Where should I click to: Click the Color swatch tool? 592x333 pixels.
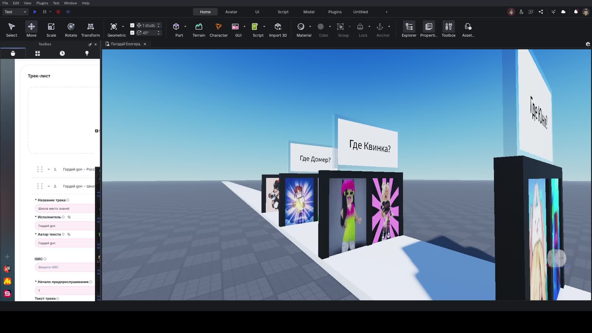[x=321, y=27]
